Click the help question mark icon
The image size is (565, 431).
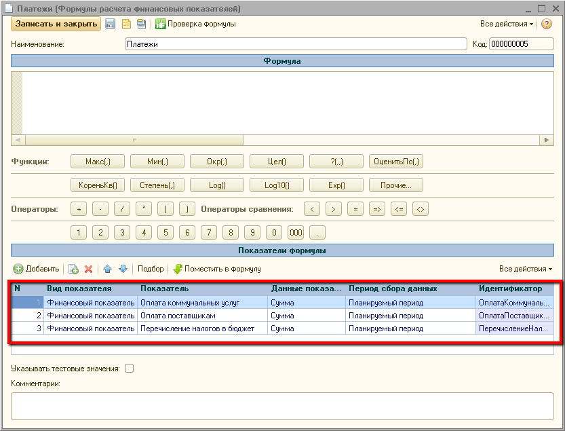(547, 24)
